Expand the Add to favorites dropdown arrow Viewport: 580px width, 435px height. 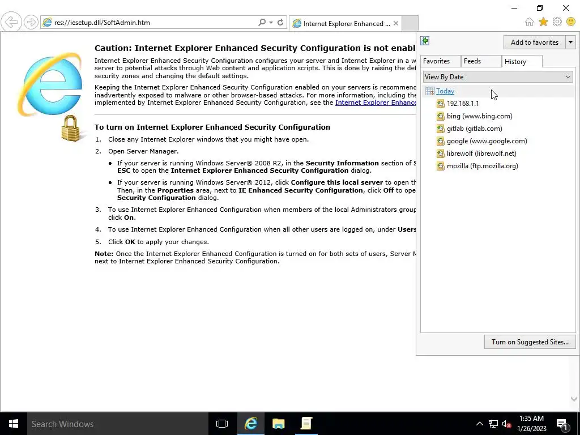tap(570, 42)
